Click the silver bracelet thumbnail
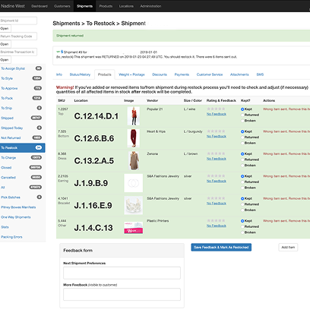The height and width of the screenshot is (316, 310). 134,205
